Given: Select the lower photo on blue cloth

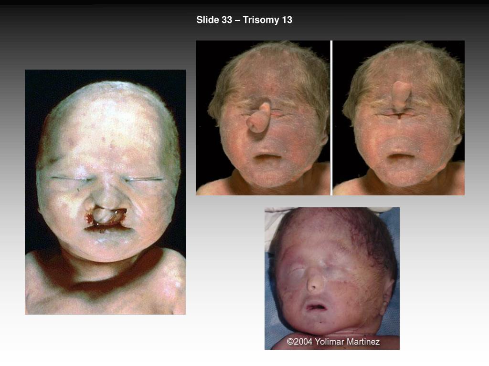Looking at the screenshot, I should click(x=332, y=278).
